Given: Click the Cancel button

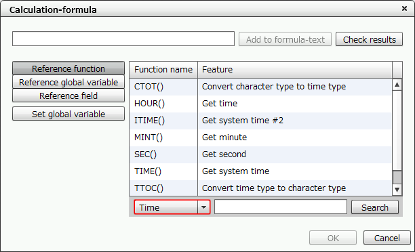Looking at the screenshot, I should coord(387,238).
